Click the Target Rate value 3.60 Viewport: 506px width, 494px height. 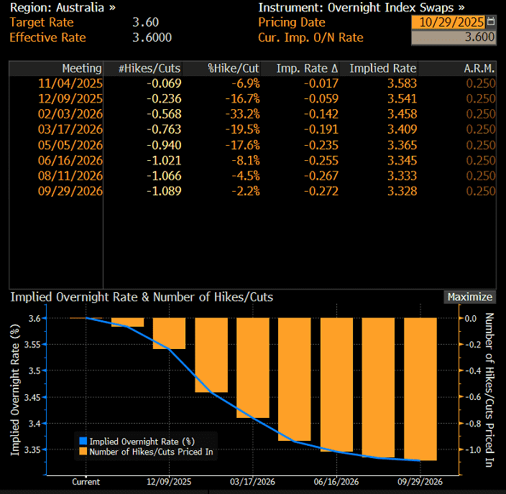[x=146, y=22]
